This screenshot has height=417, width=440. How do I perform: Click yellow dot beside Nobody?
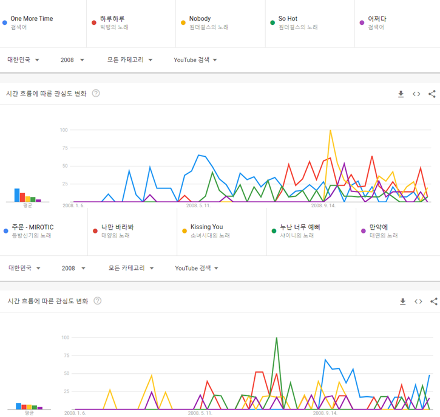(x=183, y=22)
